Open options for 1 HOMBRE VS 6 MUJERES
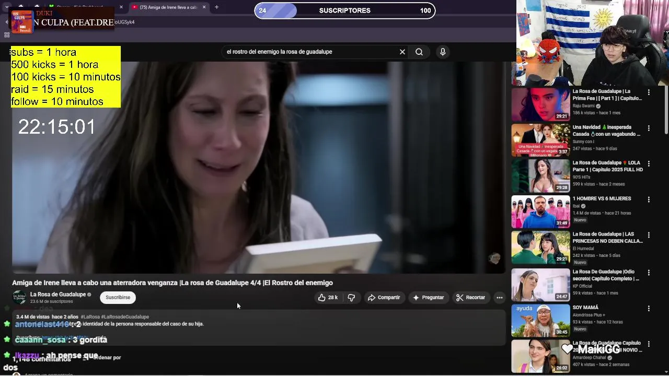Viewport: 669px width, 376px height. tap(649, 199)
